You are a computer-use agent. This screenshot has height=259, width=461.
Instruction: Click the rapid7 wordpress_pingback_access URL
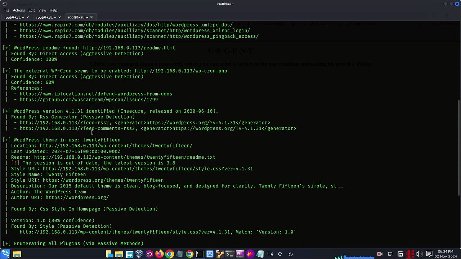(139, 36)
